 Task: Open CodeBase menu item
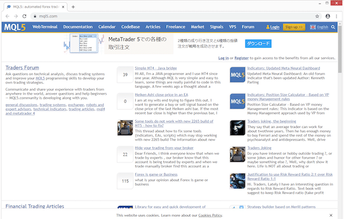click(131, 27)
